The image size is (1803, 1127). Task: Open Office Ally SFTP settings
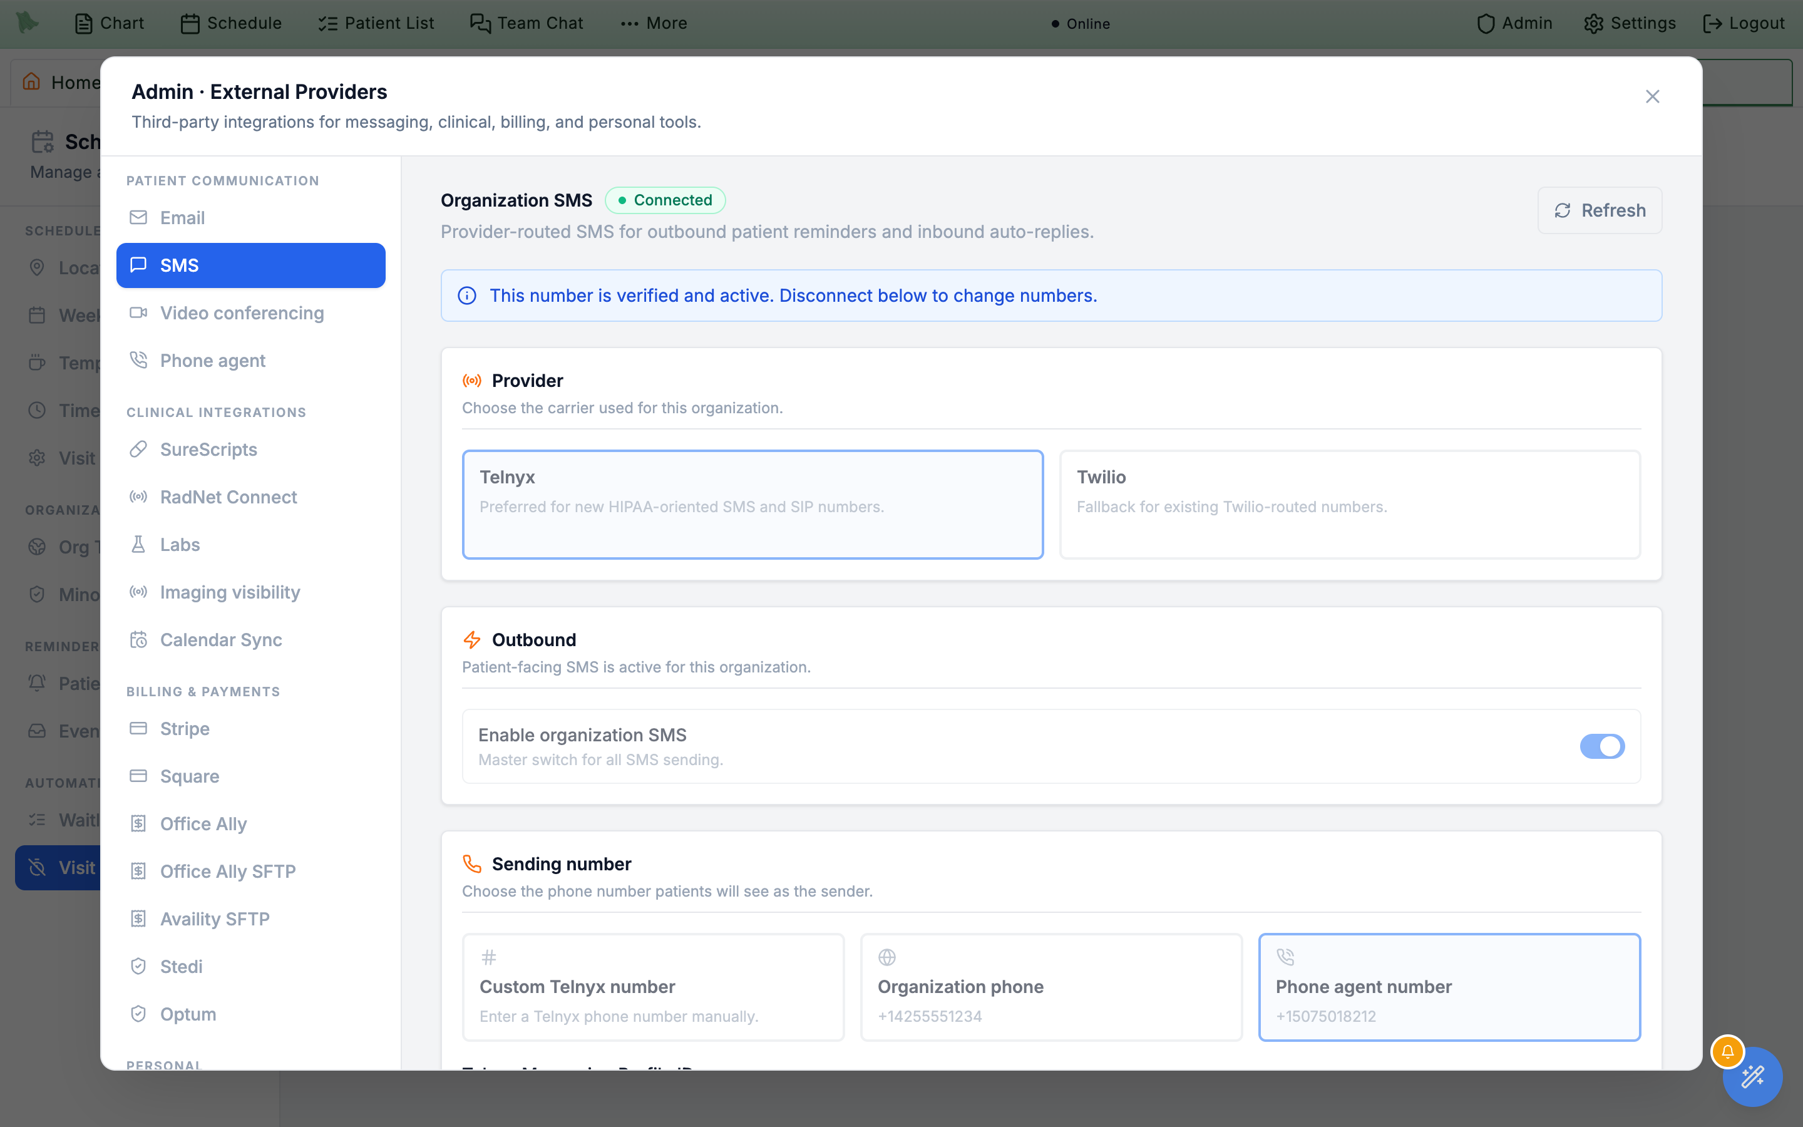[250, 872]
